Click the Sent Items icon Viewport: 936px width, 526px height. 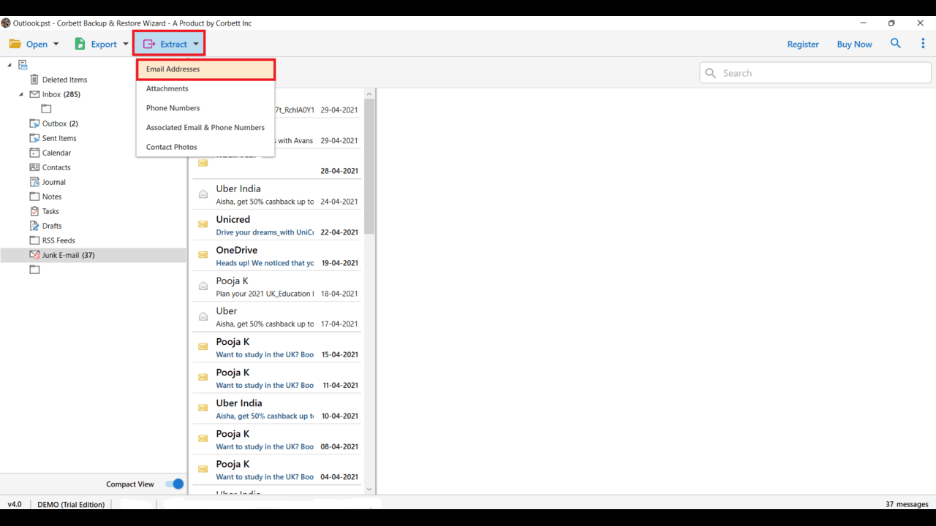tap(34, 138)
